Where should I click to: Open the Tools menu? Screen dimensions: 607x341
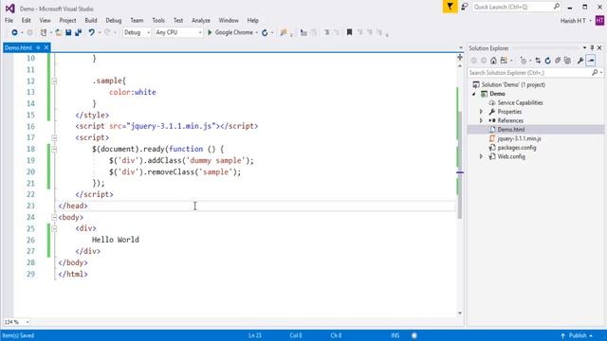tap(158, 21)
